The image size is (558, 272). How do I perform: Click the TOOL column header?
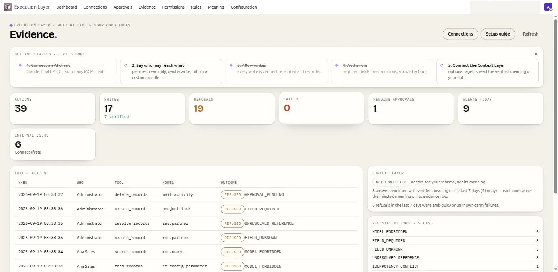119,183
